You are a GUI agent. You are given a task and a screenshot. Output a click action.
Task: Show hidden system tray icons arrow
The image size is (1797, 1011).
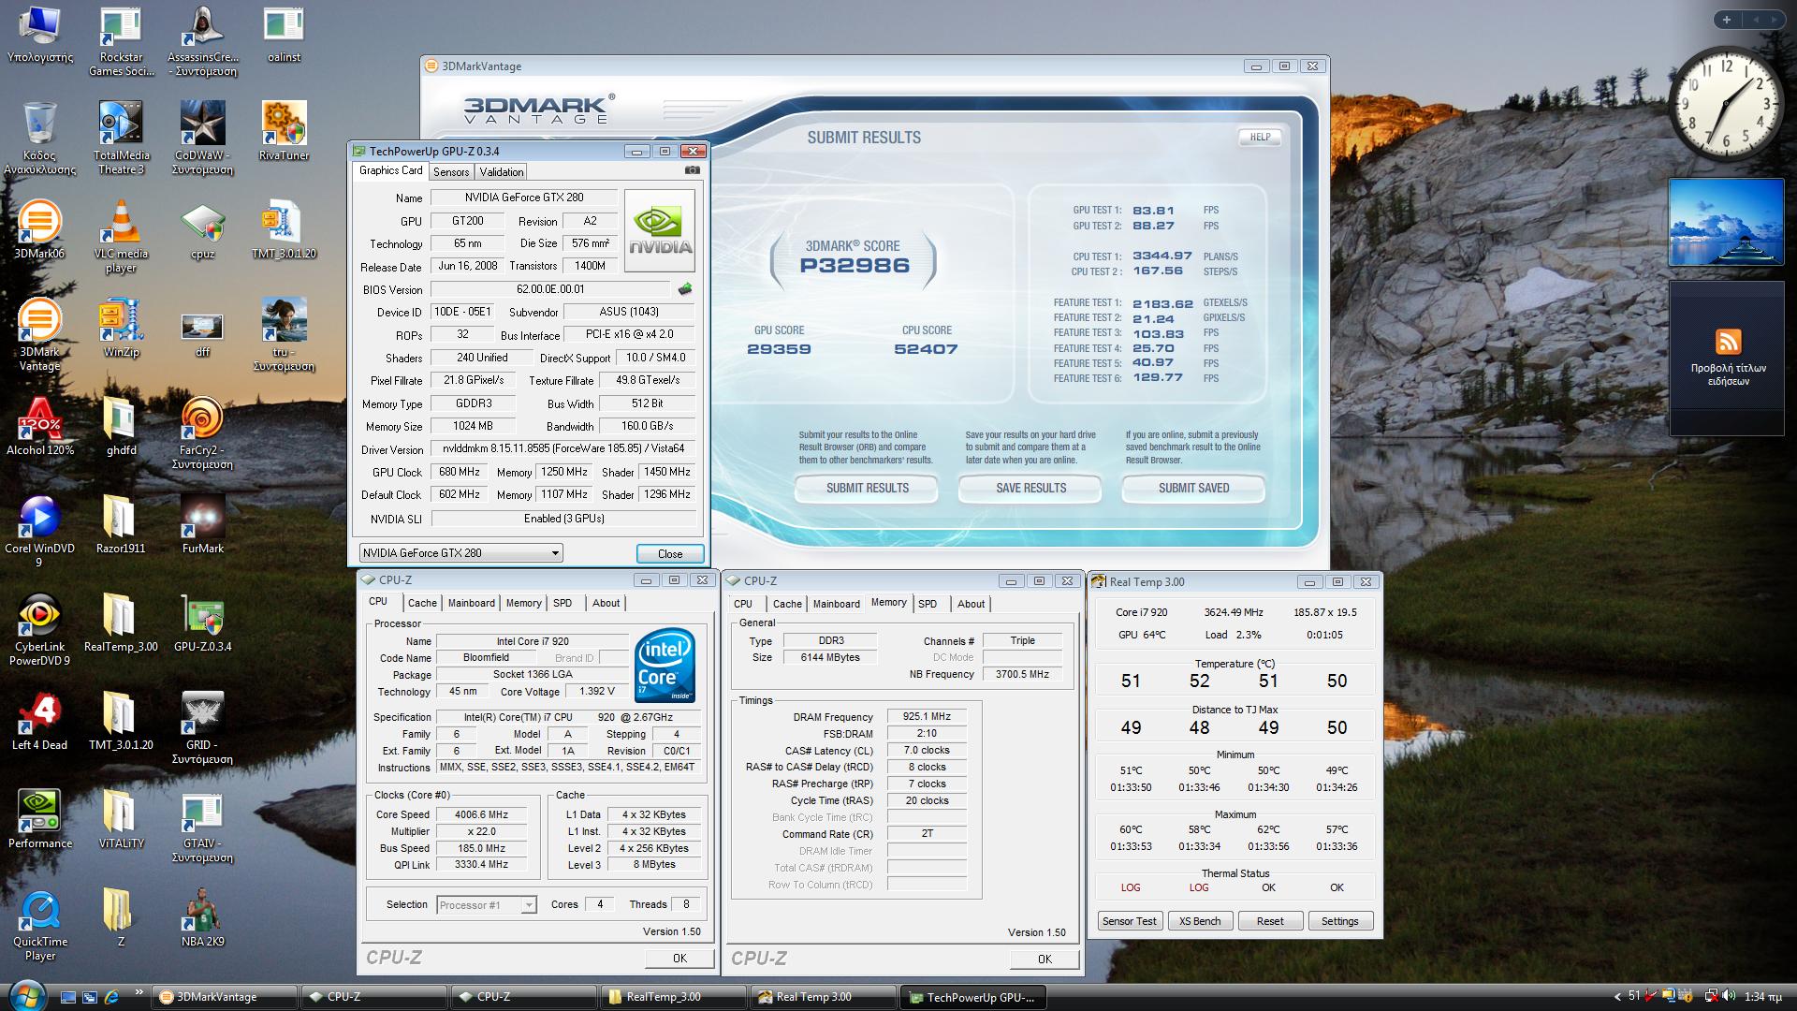pyautogui.click(x=1617, y=997)
